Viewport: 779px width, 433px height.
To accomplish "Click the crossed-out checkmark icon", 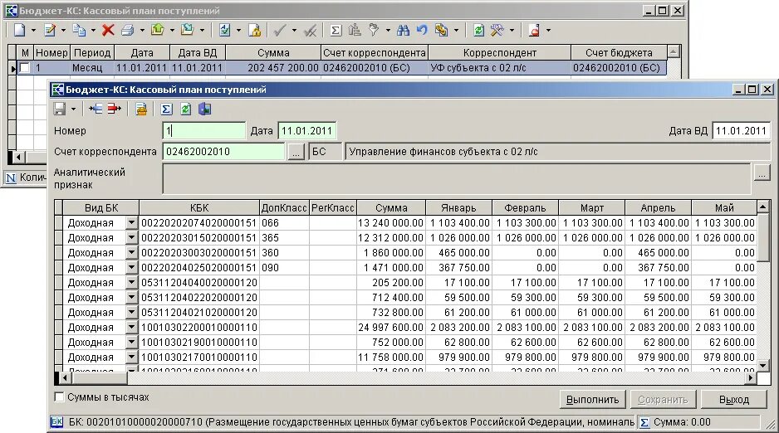I will click(310, 31).
